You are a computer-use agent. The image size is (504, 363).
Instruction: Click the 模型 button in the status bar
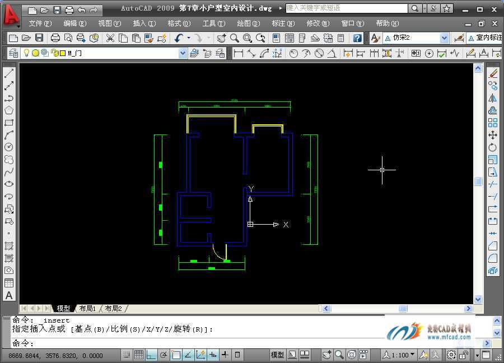click(277, 355)
